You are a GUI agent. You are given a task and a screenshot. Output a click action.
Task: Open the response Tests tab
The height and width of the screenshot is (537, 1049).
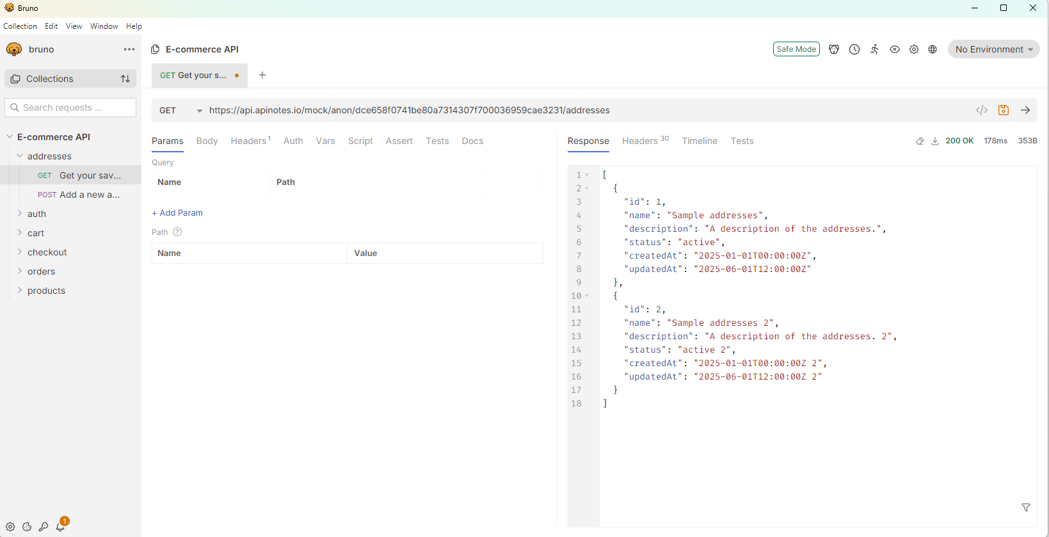pyautogui.click(x=742, y=141)
